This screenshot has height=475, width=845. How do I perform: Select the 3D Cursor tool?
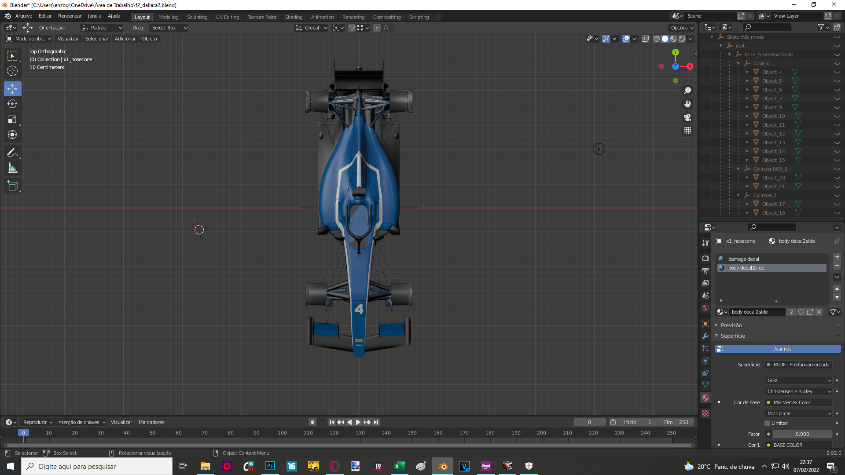pos(12,71)
